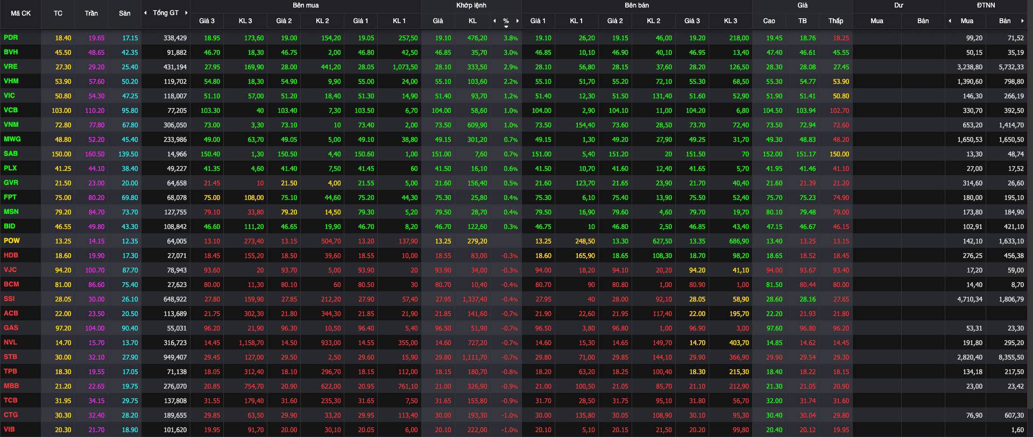Image resolution: width=1033 pixels, height=437 pixels.
Task: Click the left arrow before Tổng GT header
Action: click(145, 13)
